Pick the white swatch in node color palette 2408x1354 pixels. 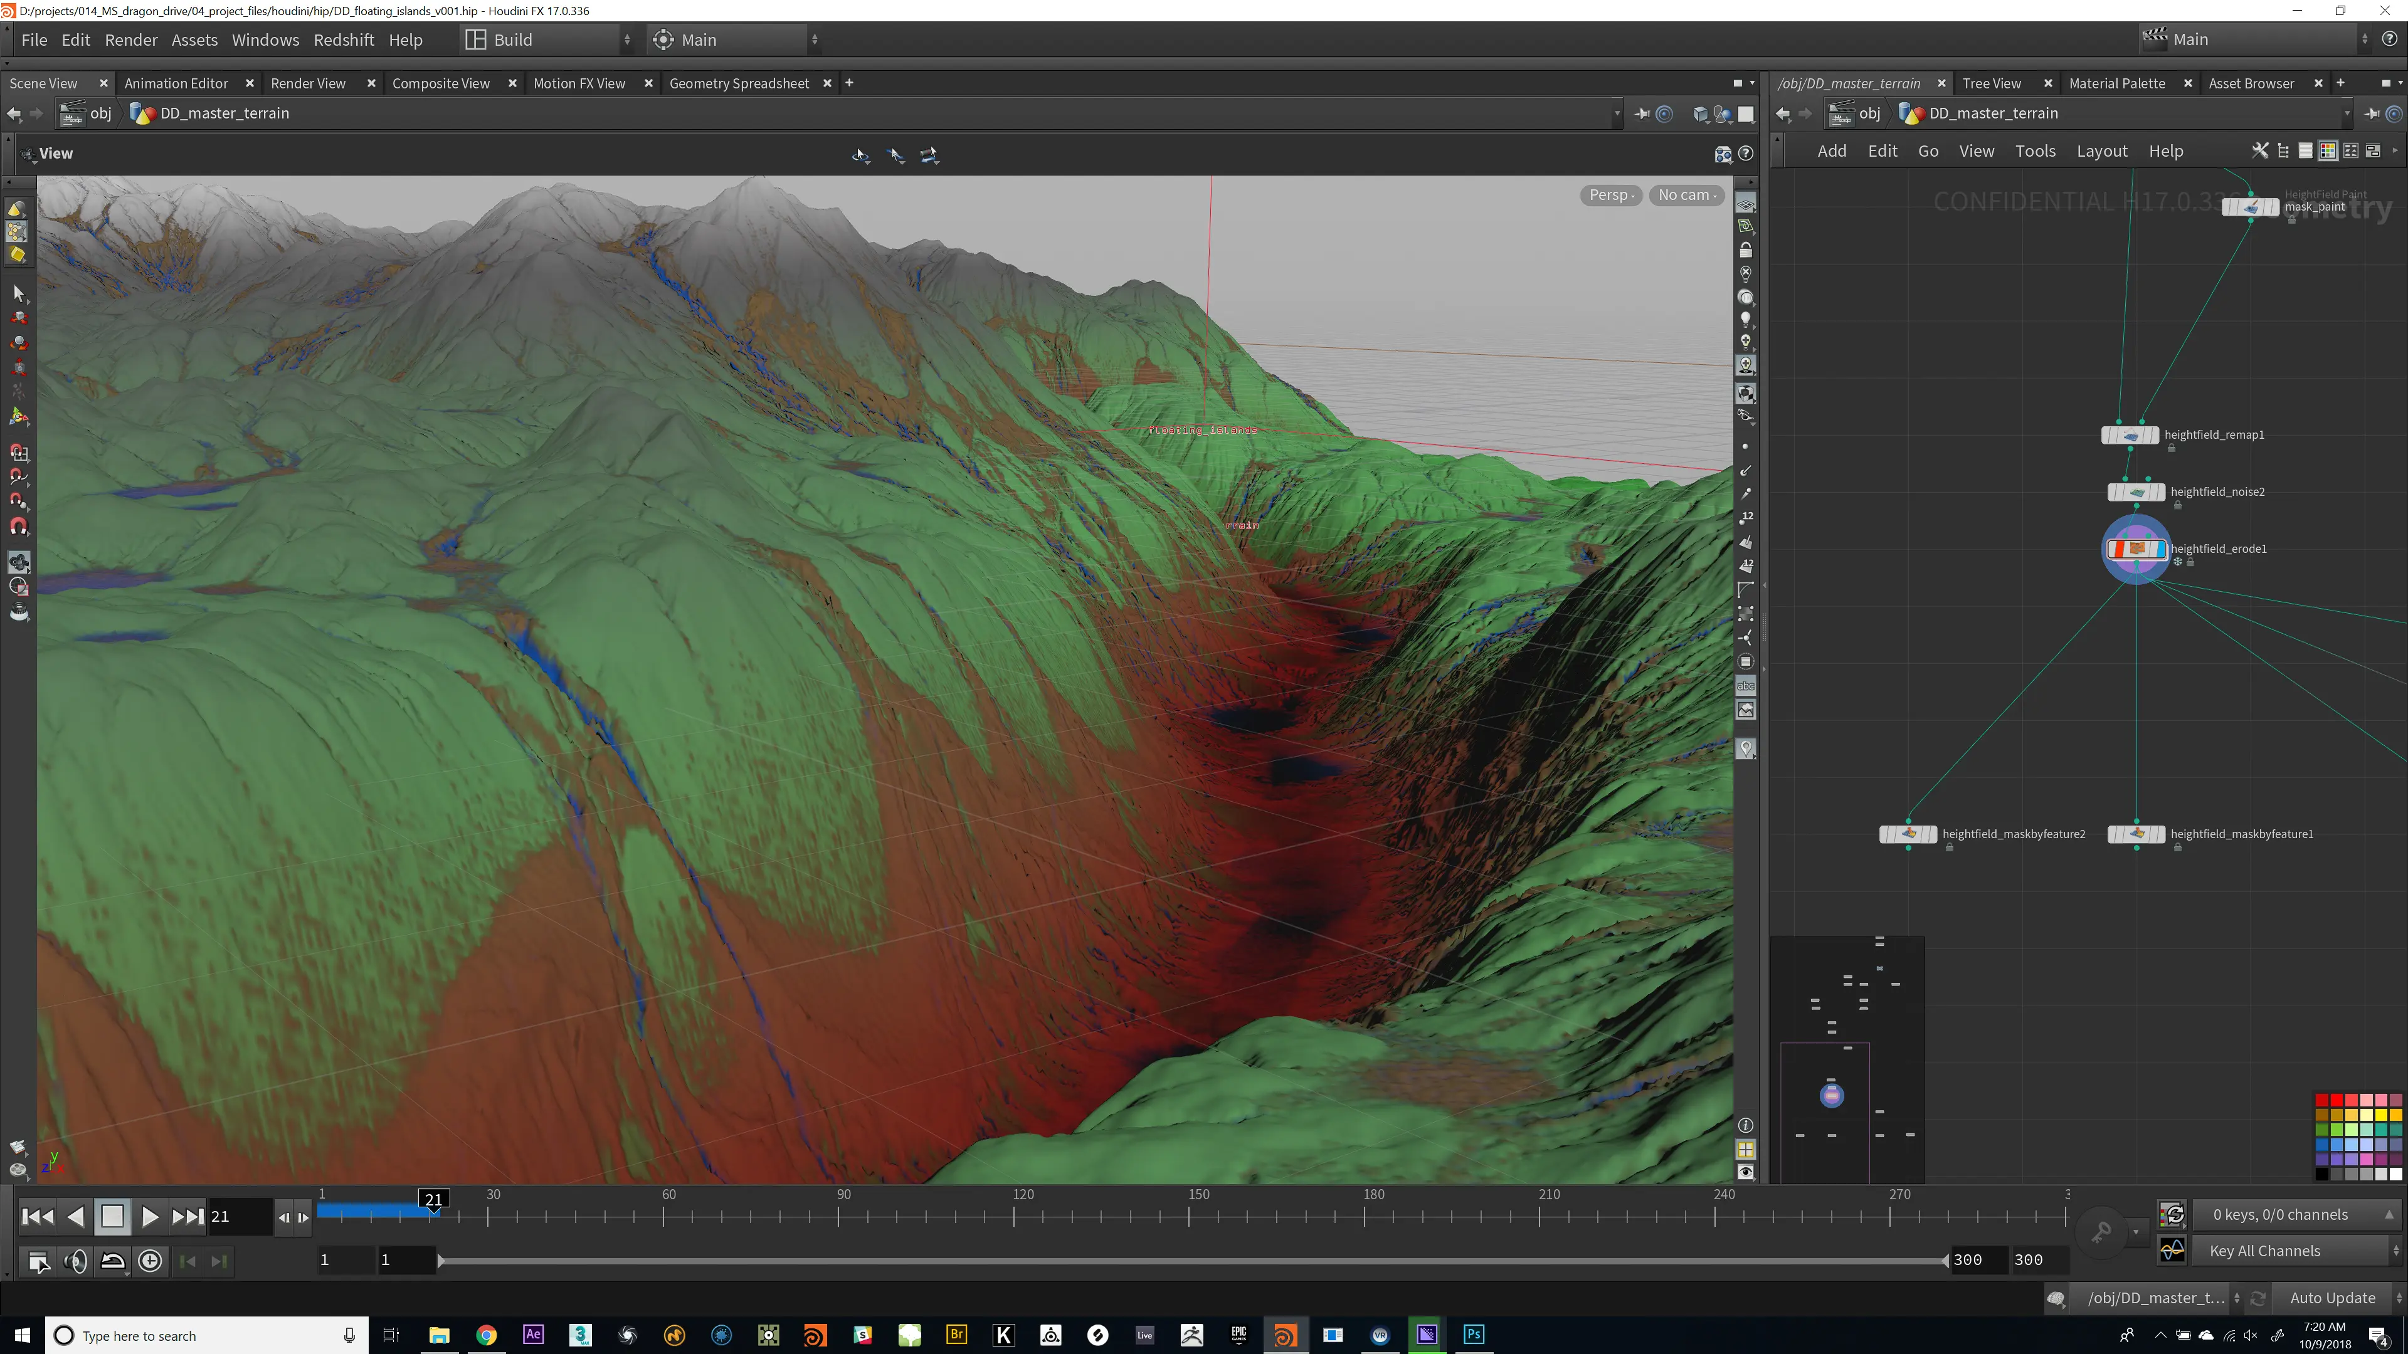pos(2396,1175)
